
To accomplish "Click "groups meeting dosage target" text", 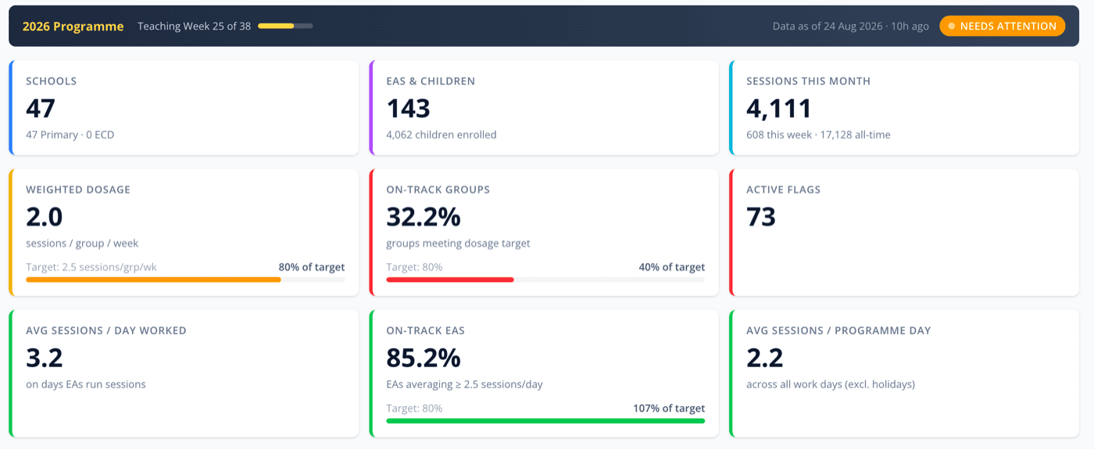I will click(458, 243).
